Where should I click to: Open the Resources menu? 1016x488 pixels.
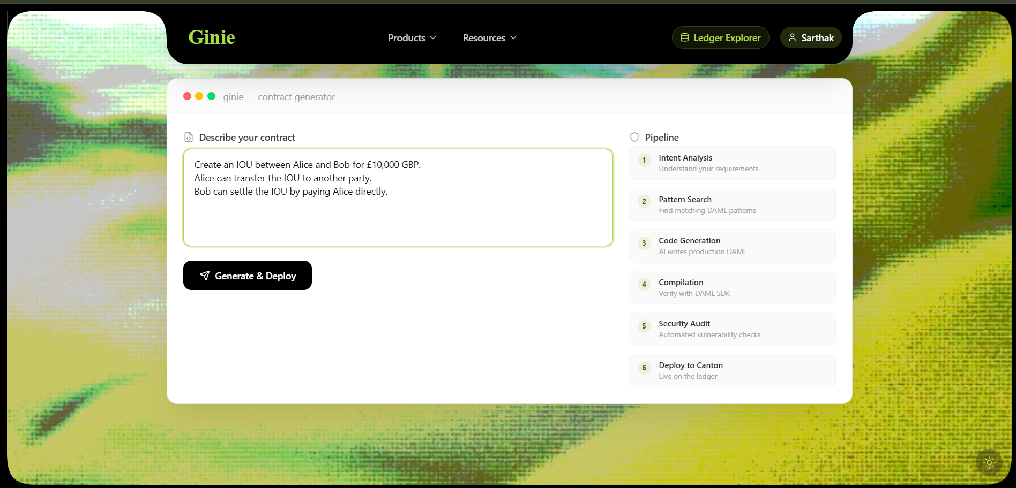point(489,37)
